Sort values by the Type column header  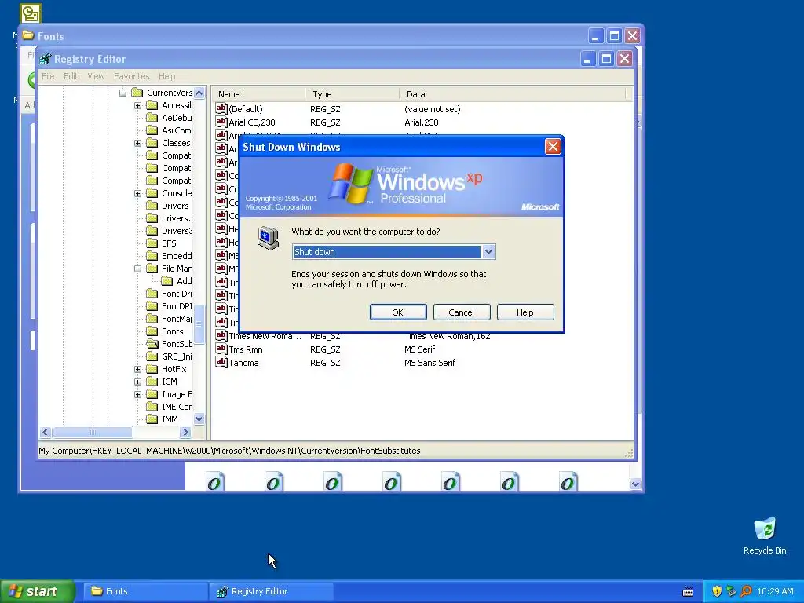pos(353,94)
